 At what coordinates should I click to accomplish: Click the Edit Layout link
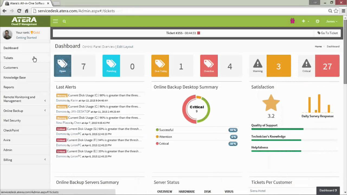[125, 47]
